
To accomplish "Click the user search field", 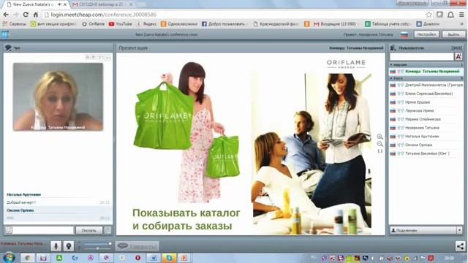I will pos(421,57).
